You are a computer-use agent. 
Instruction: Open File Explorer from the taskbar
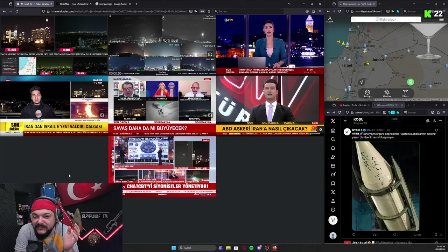point(228,248)
